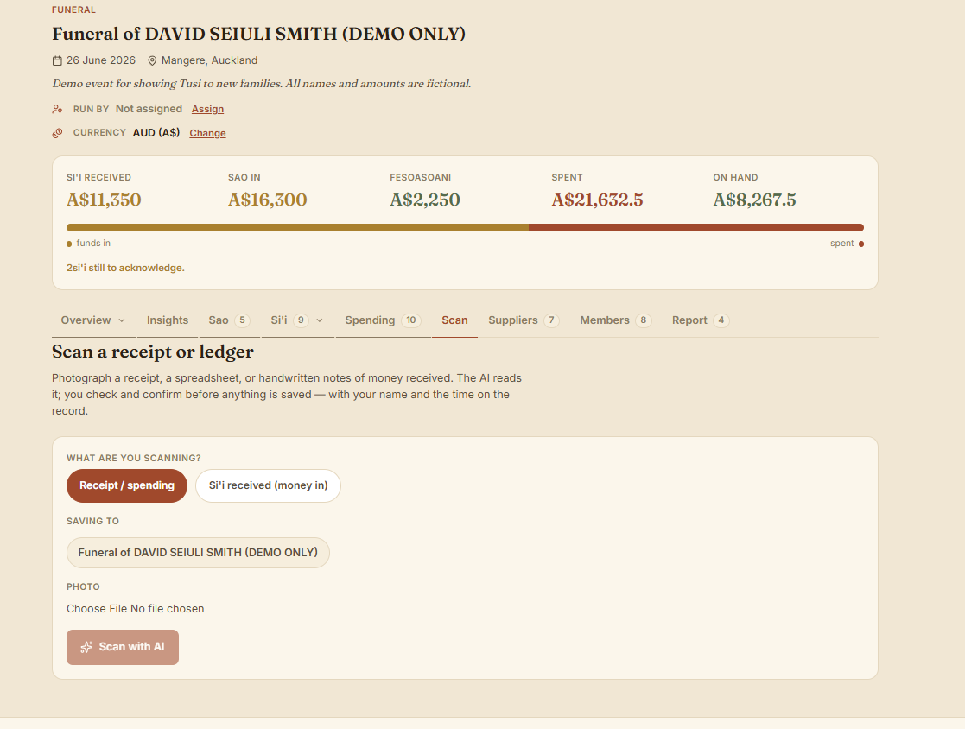Click the Sao count badge 5
Viewport: 965px width, 729px height.
click(x=243, y=320)
